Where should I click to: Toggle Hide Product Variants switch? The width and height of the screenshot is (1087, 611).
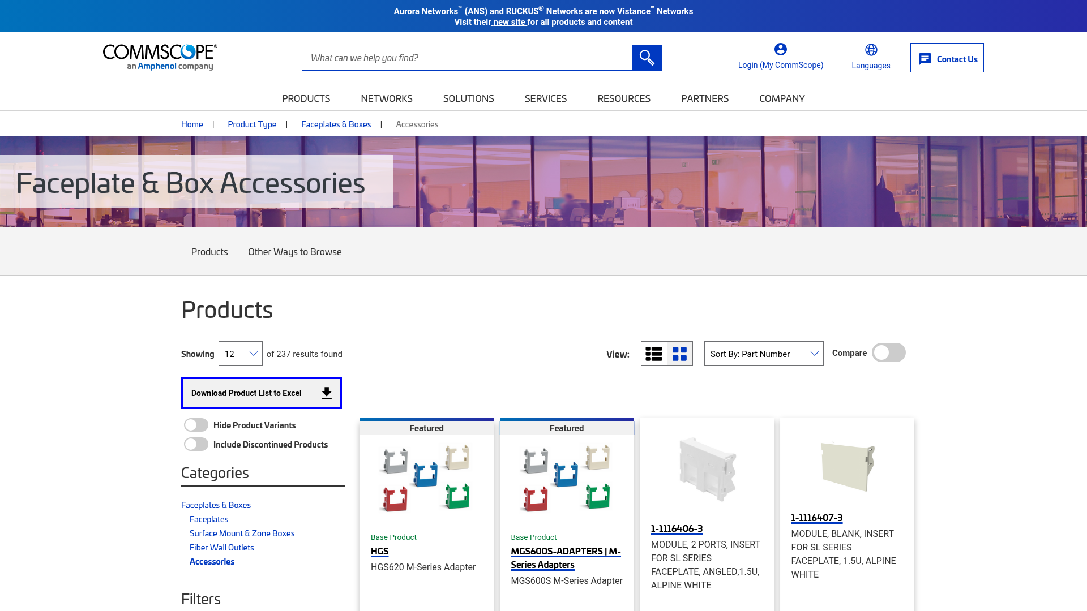click(x=196, y=425)
